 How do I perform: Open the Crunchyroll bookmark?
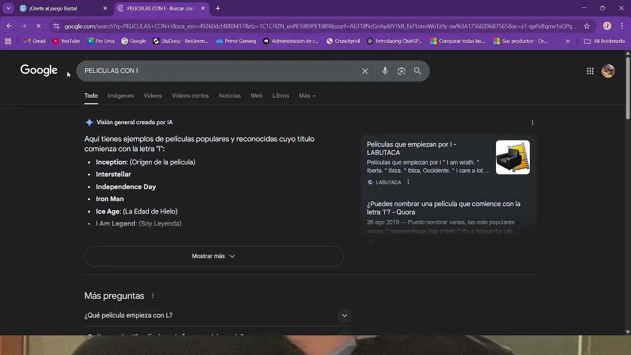[343, 41]
